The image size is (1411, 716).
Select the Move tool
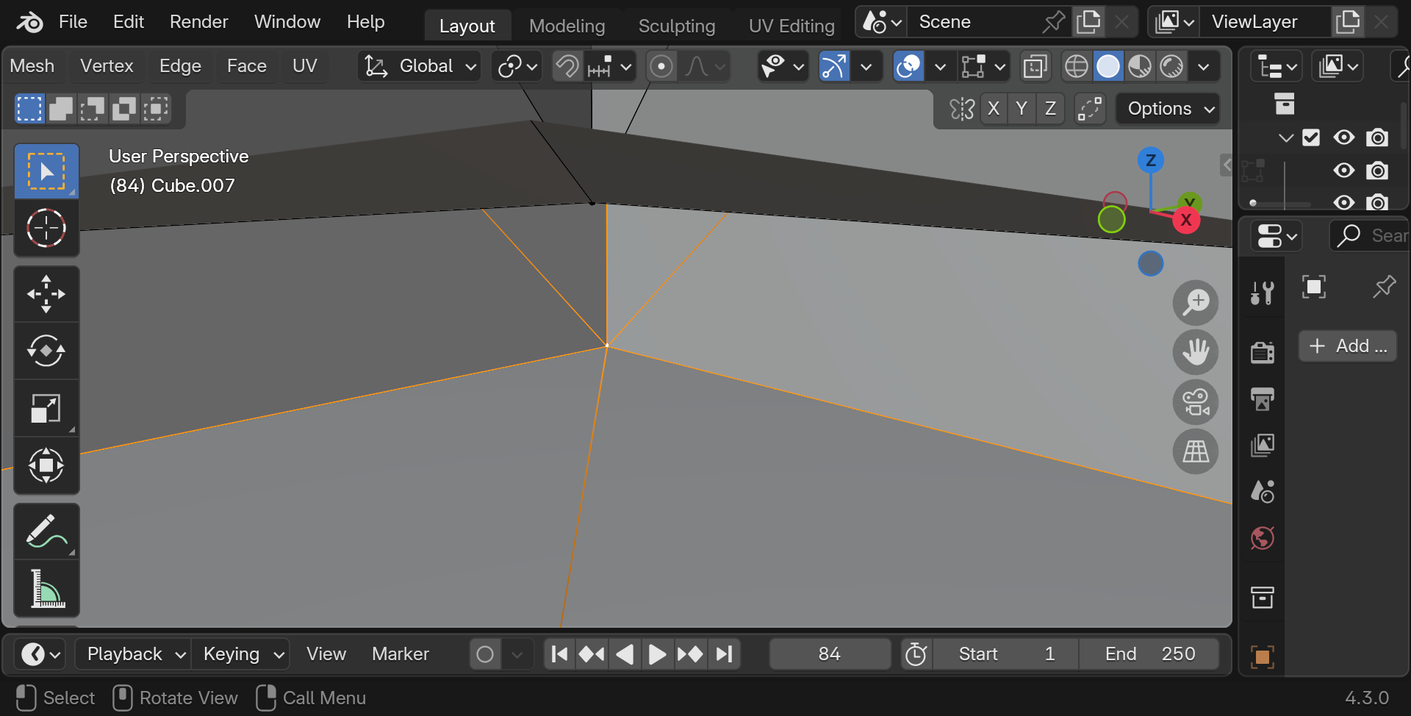[46, 294]
